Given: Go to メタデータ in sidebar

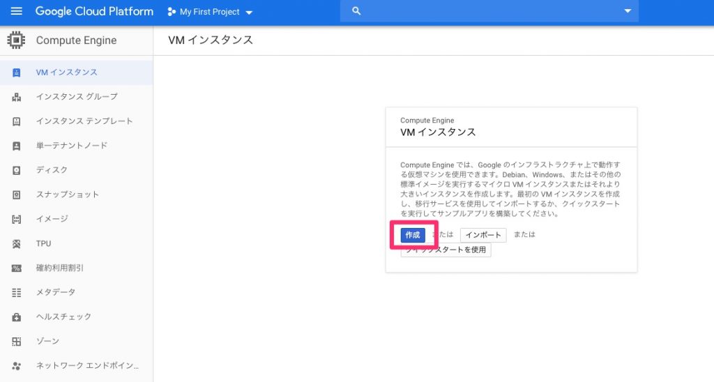Looking at the screenshot, I should [x=56, y=292].
